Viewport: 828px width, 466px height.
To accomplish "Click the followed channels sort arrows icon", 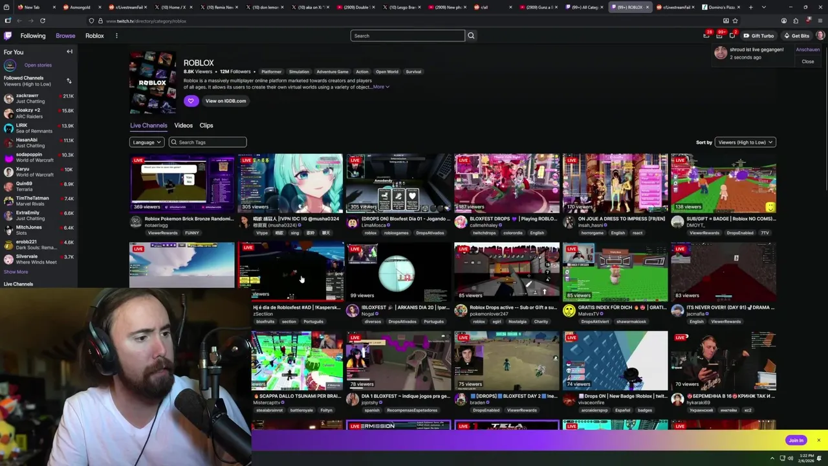I will (x=69, y=81).
